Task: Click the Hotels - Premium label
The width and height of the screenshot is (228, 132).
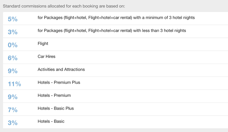Action: coord(54,95)
